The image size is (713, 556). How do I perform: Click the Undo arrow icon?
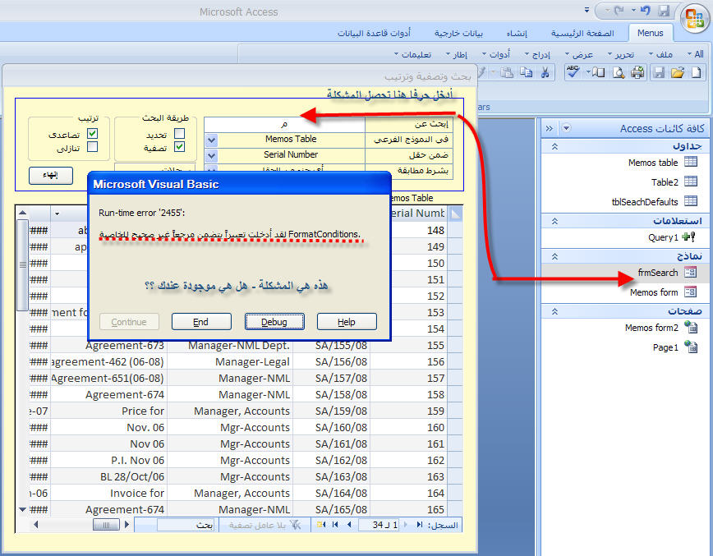point(646,11)
